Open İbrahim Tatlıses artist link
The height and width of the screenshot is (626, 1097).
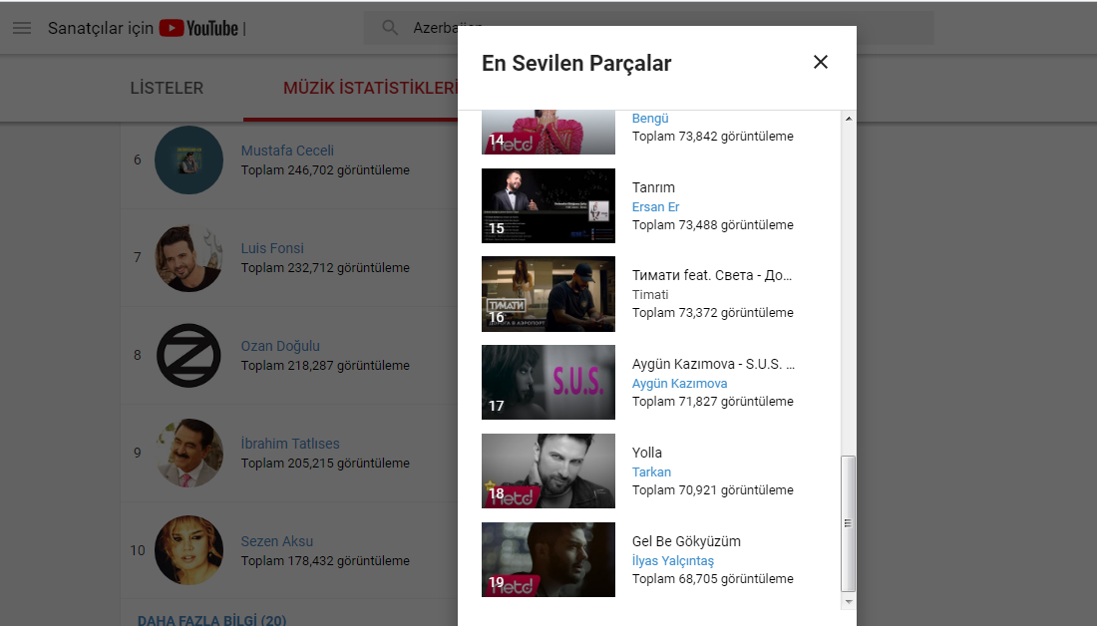pos(289,444)
